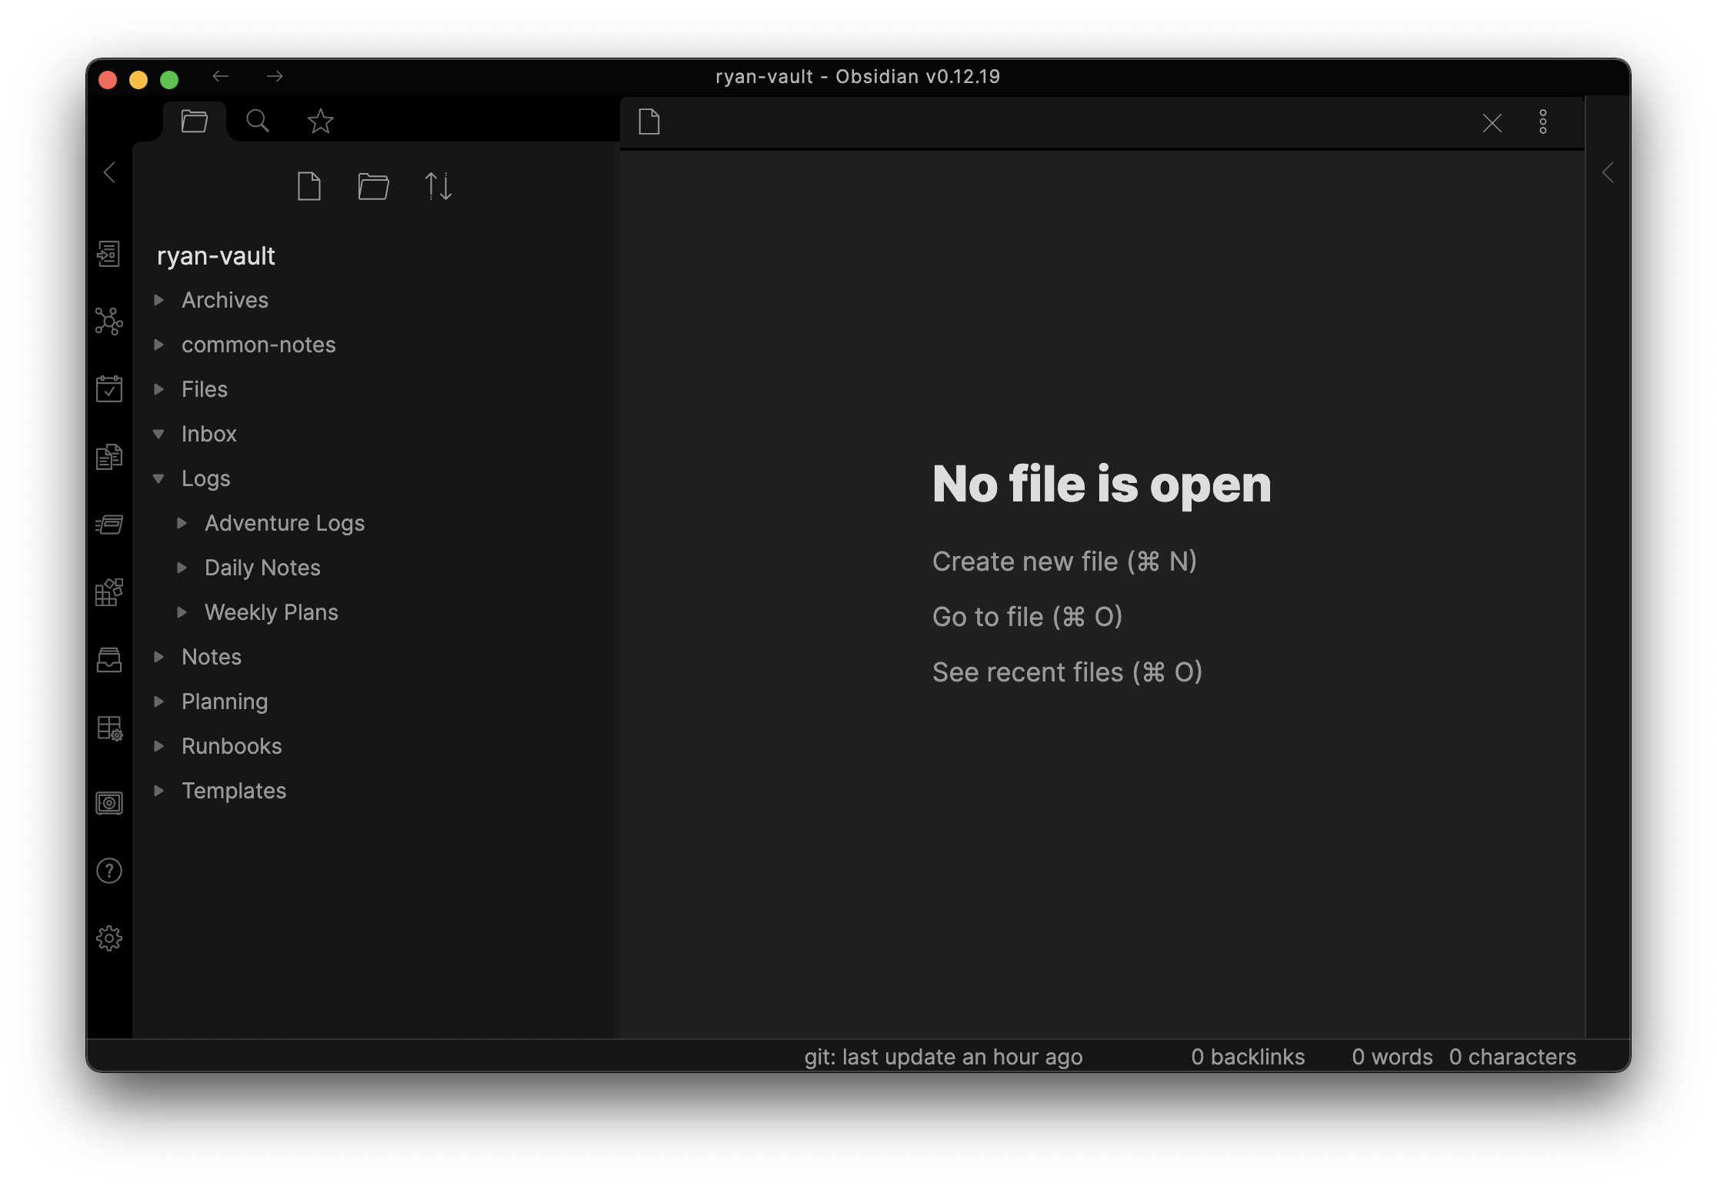The height and width of the screenshot is (1186, 1717).
Task: Open the insert template ribbon icon
Action: [x=108, y=457]
